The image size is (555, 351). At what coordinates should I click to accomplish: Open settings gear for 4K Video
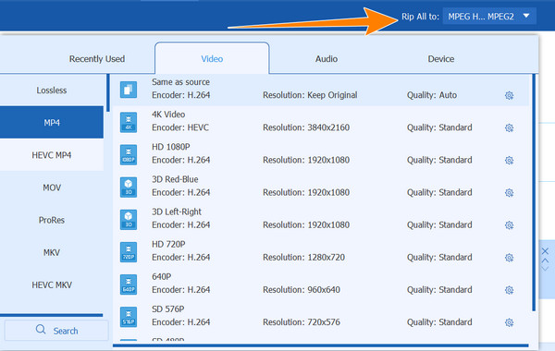pyautogui.click(x=509, y=128)
